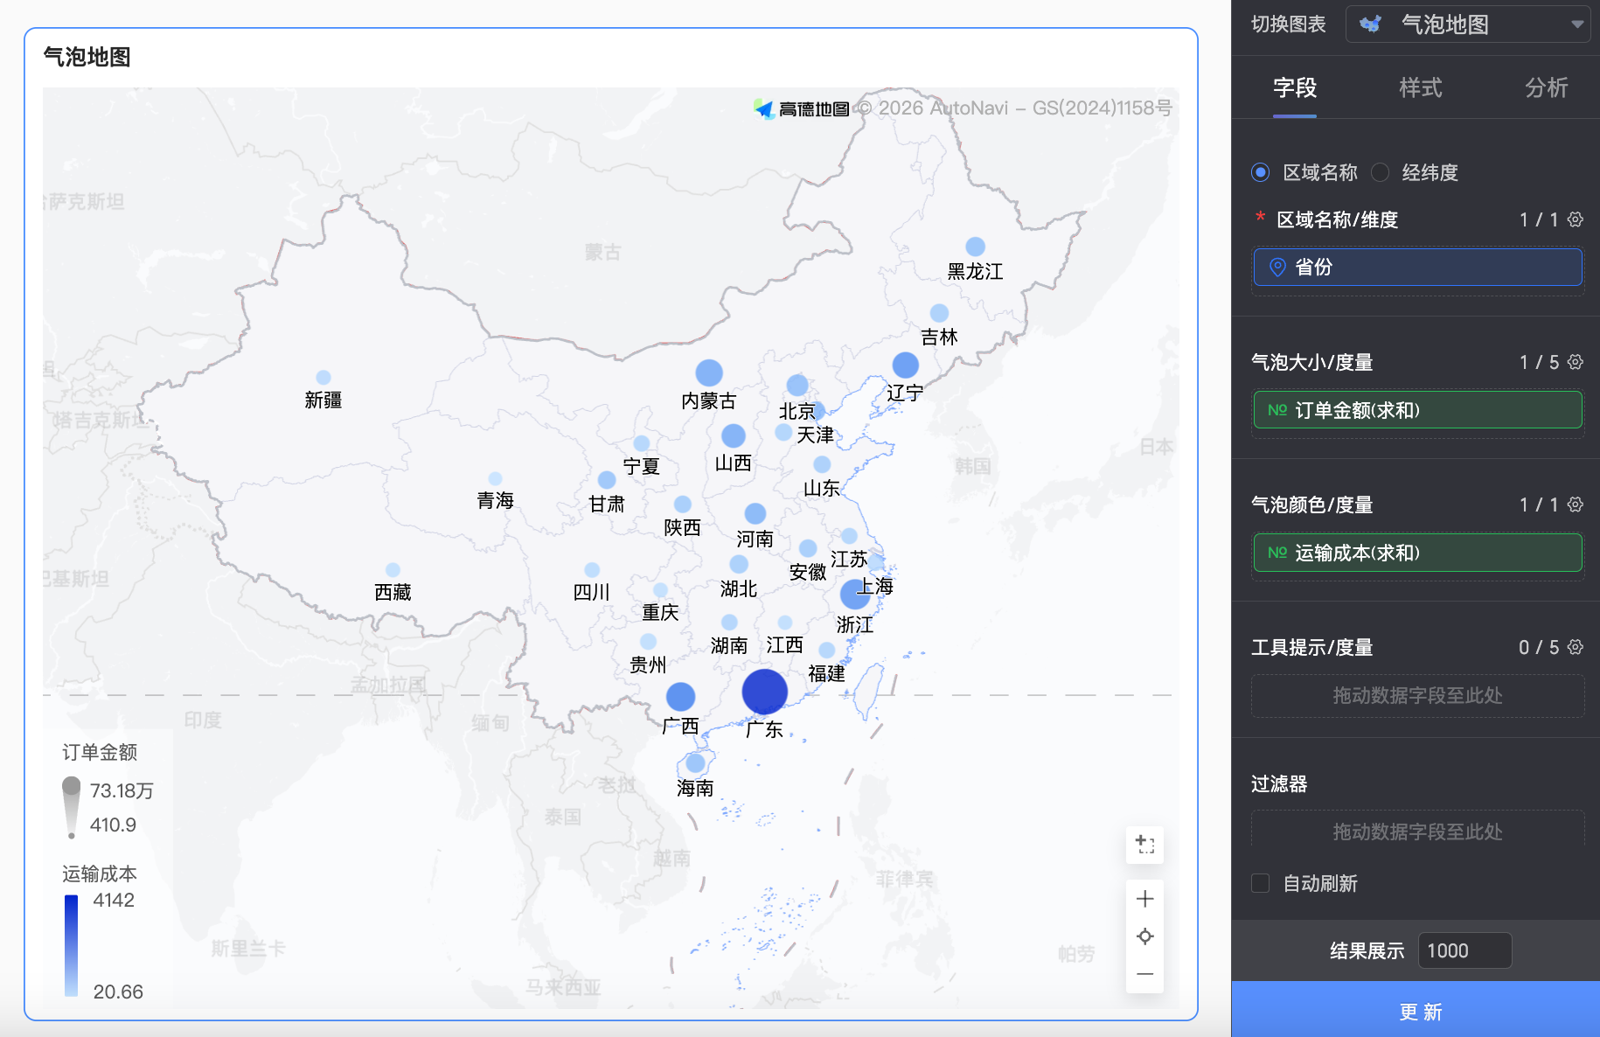Click the 过滤器 field drop zone
This screenshot has height=1037, width=1600.
pos(1417,830)
